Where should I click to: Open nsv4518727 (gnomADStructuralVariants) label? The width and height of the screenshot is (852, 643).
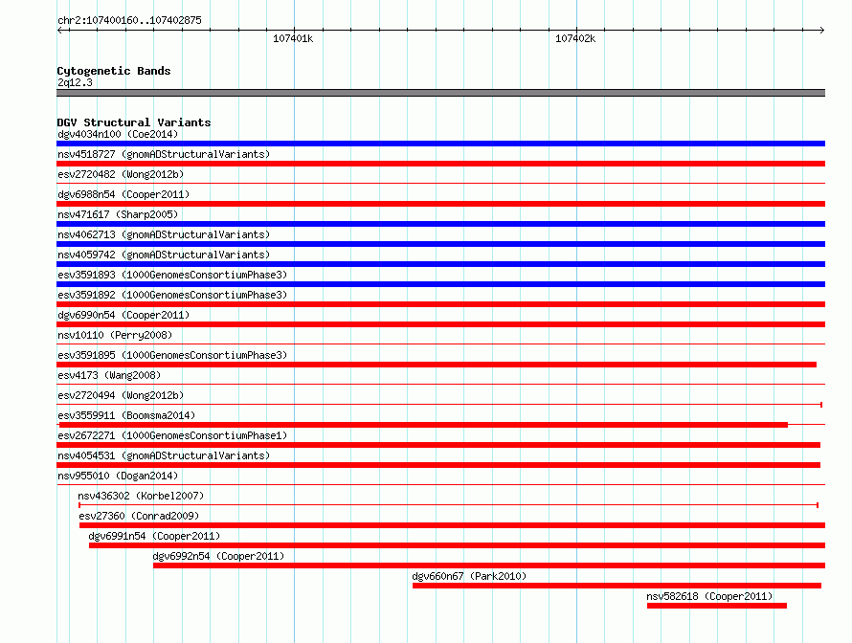coord(164,154)
